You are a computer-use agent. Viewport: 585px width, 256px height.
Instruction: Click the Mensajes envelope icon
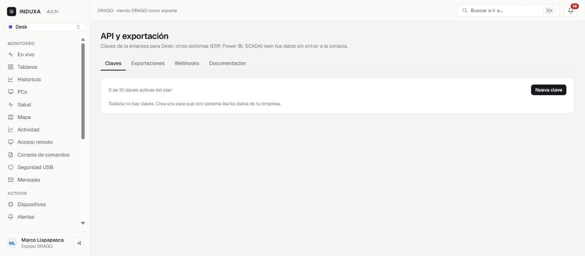(11, 180)
